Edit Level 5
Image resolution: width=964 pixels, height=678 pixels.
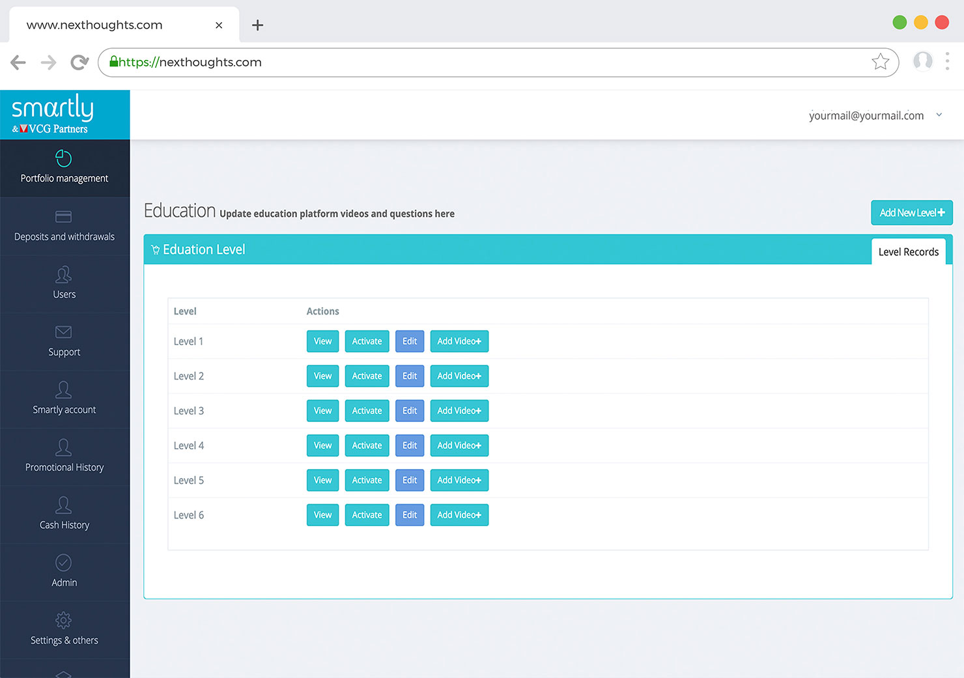tap(410, 480)
